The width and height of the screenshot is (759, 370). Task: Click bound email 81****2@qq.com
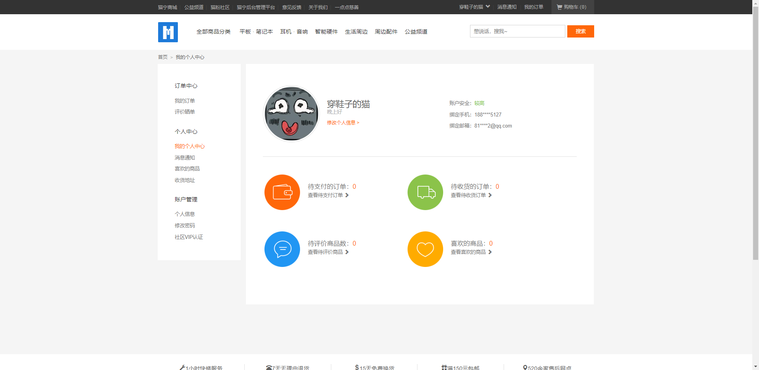493,126
